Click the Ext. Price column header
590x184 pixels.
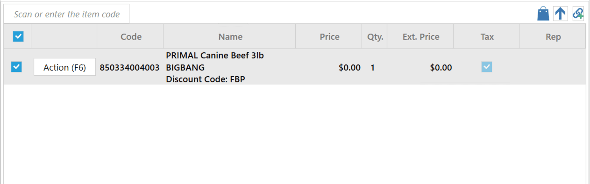pos(420,36)
